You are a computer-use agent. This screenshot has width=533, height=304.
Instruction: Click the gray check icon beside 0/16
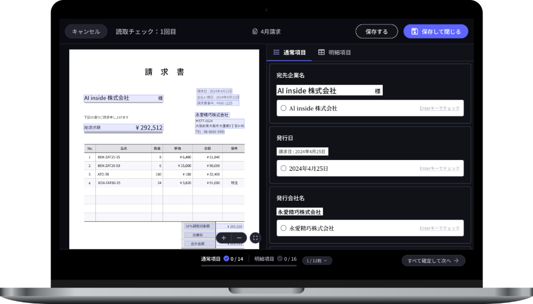click(280, 259)
